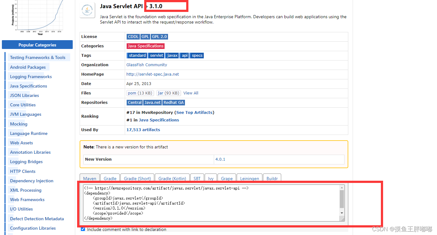Click the GPL license tag
This screenshot has width=437, height=235.
click(145, 37)
